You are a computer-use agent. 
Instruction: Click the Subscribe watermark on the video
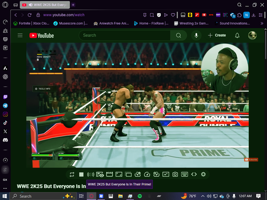coord(251,159)
